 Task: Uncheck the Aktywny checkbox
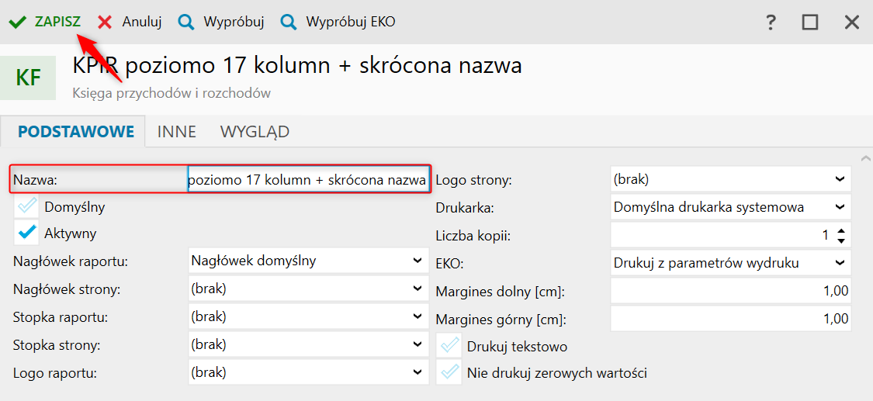point(28,233)
